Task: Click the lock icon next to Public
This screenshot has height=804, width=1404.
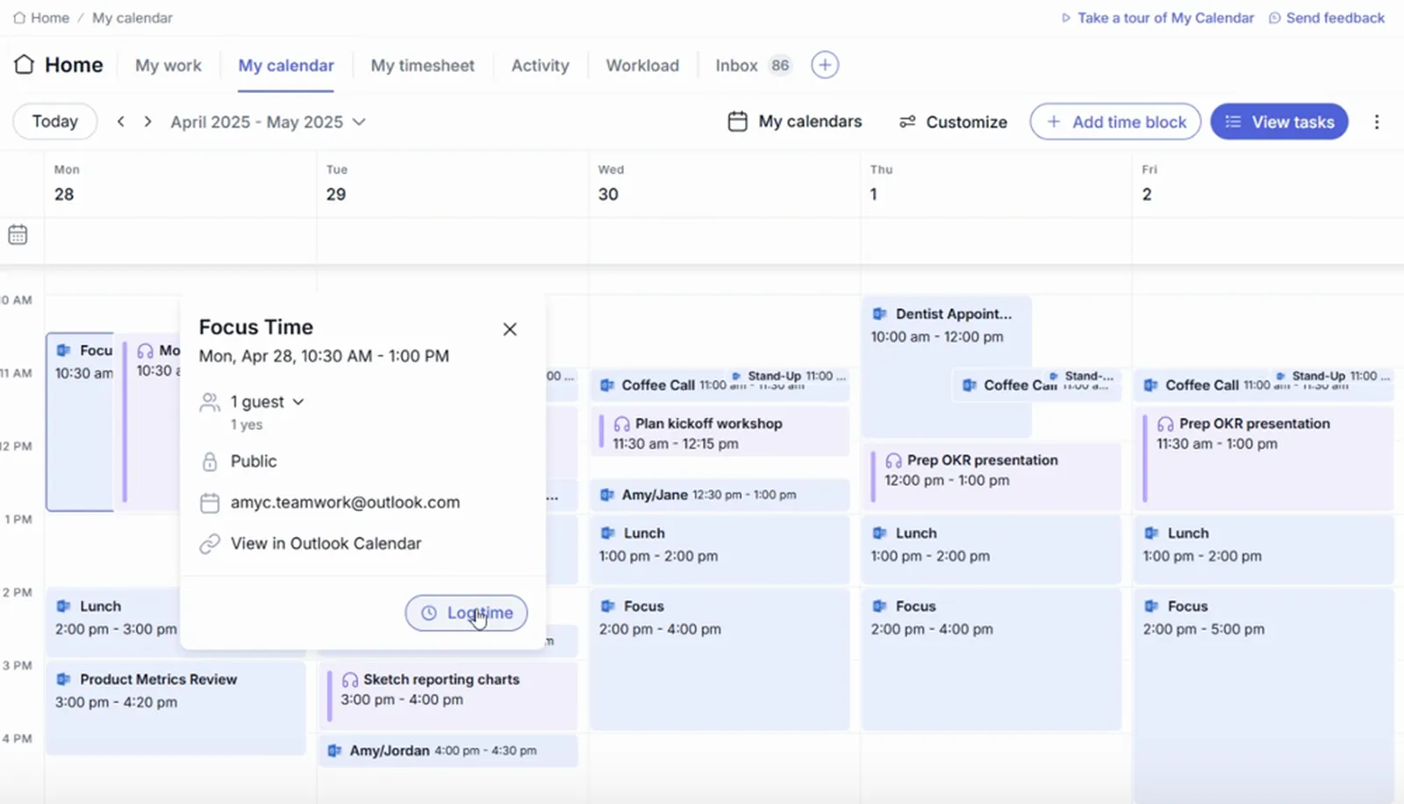Action: (x=210, y=462)
